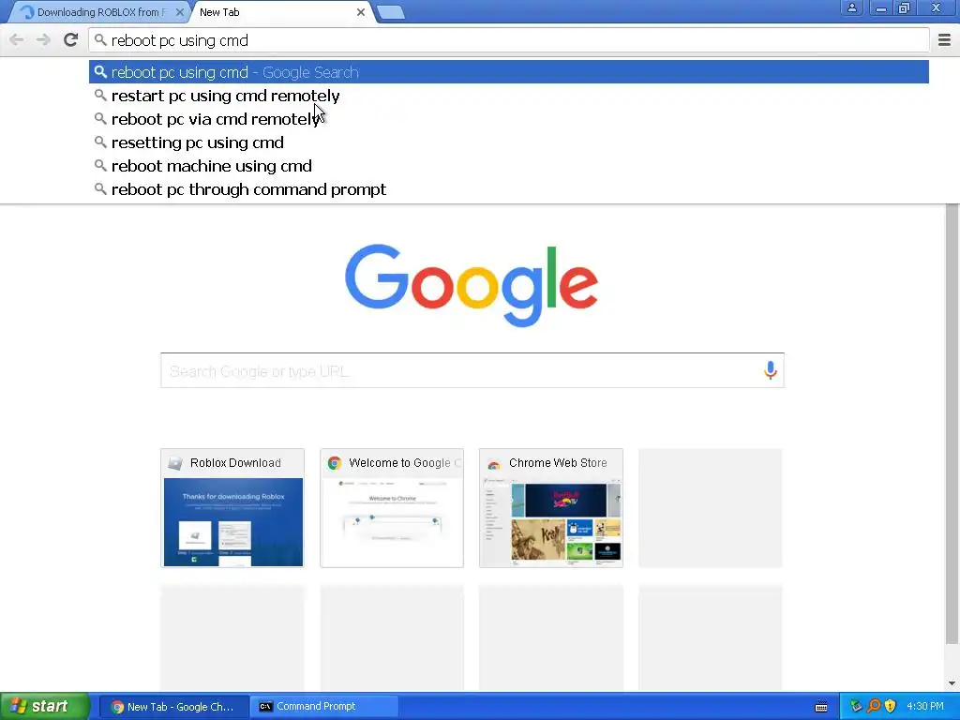Screen dimensions: 960x720
Task: Choose suggestion 'reboot machine using cmd'
Action: click(x=509, y=166)
